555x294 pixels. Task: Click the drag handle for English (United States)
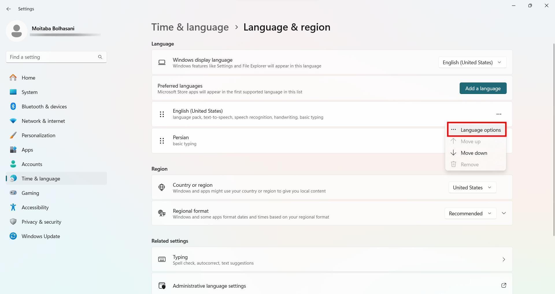pos(162,114)
